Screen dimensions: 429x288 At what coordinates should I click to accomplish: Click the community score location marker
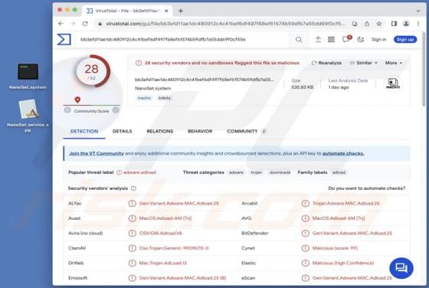(77, 100)
